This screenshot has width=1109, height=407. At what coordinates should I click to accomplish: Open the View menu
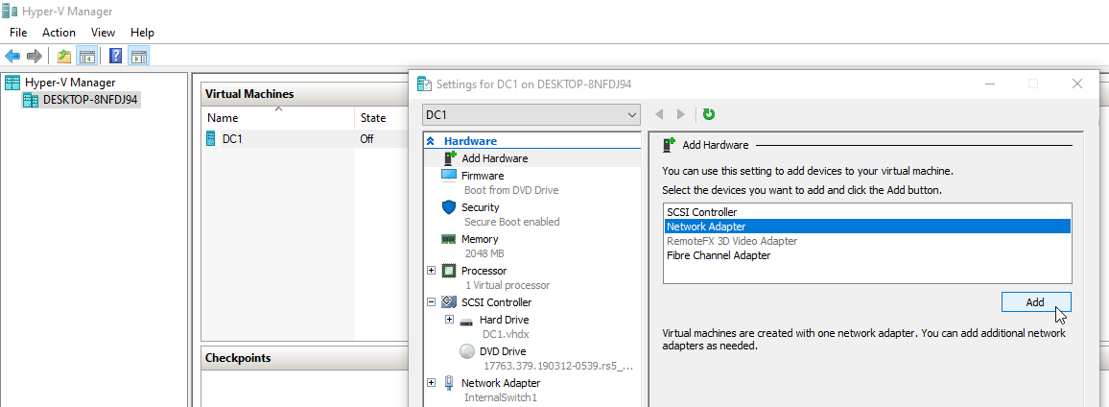pos(104,33)
